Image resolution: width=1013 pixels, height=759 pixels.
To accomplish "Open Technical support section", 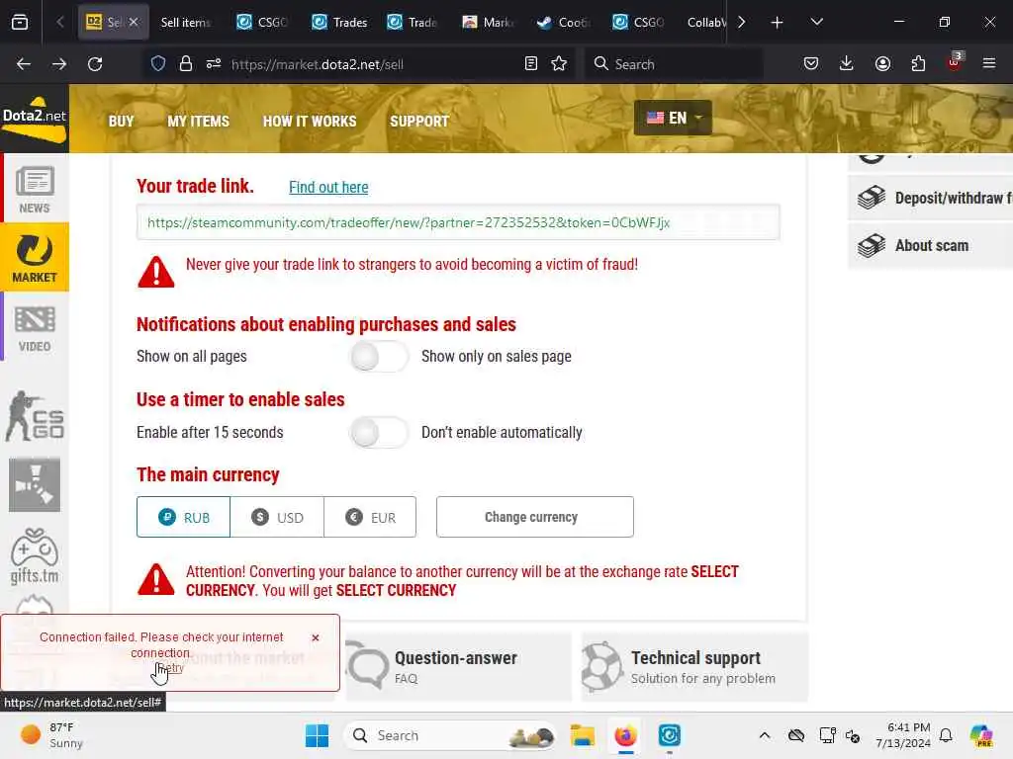I will point(694,667).
